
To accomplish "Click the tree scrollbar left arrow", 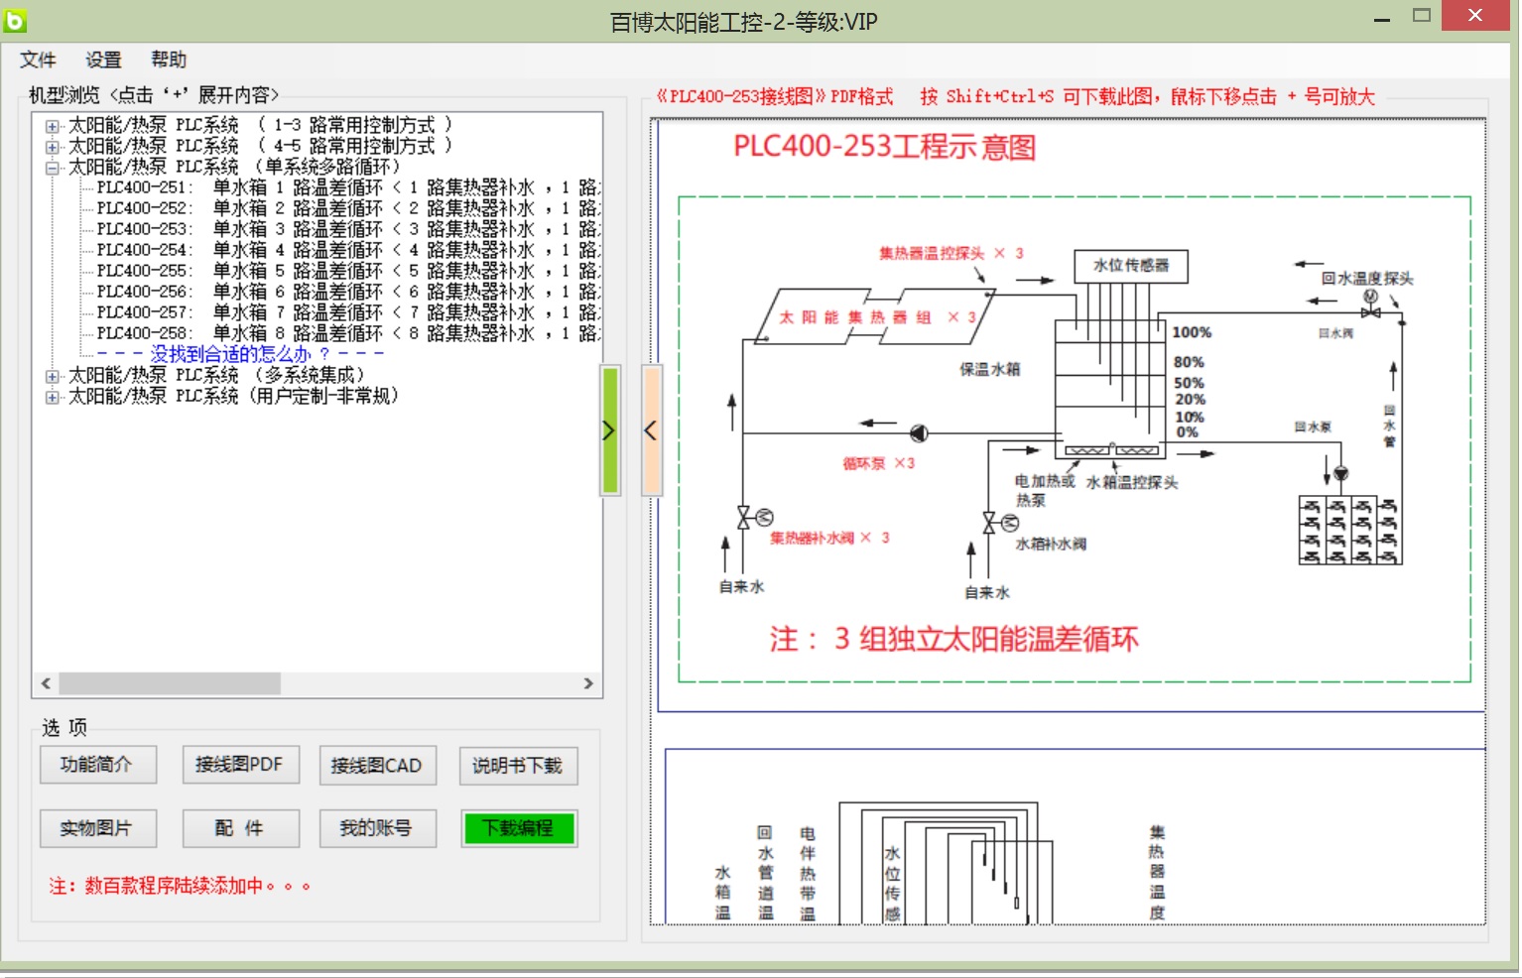I will (x=46, y=683).
